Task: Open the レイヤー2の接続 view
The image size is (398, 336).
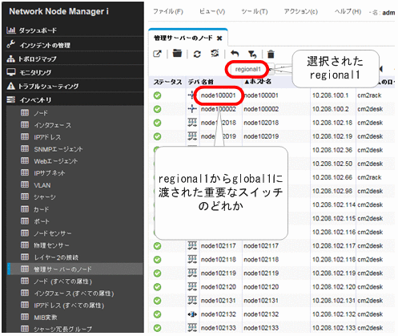Action: pos(56,257)
